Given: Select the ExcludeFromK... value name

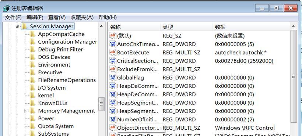Looking at the screenshot, I should click(137, 69).
